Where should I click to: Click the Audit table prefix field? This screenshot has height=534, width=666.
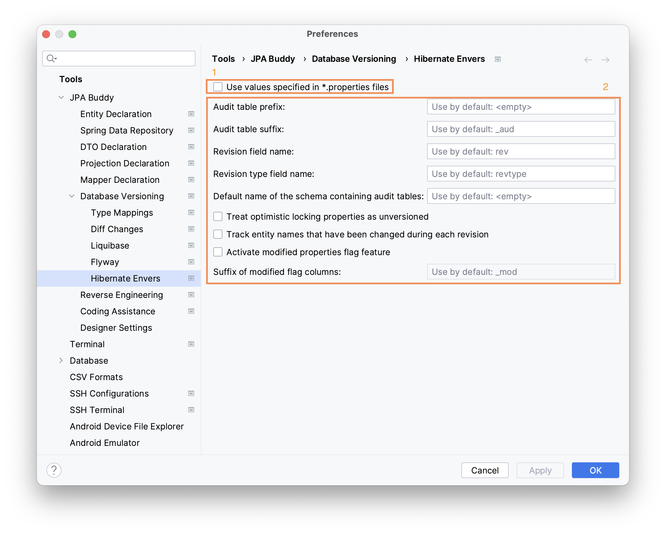pos(521,107)
